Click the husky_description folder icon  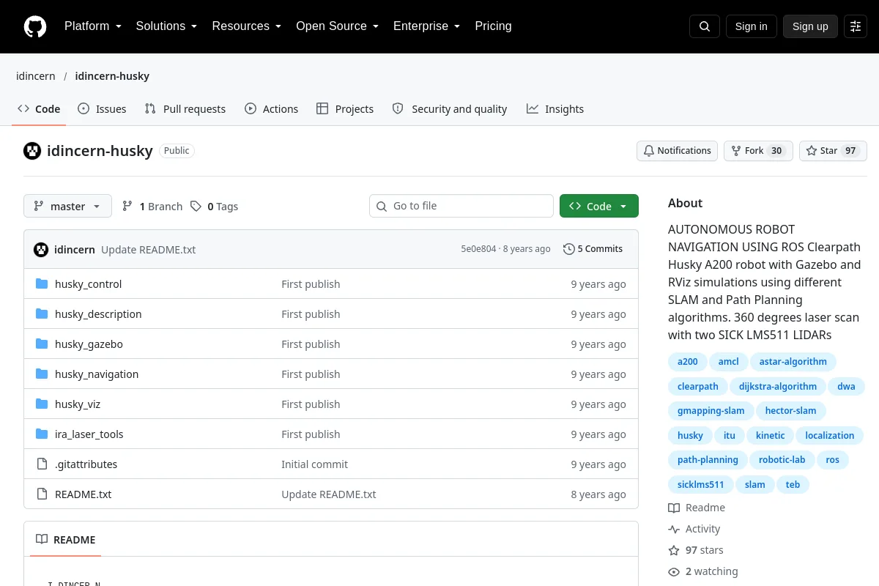click(x=42, y=314)
